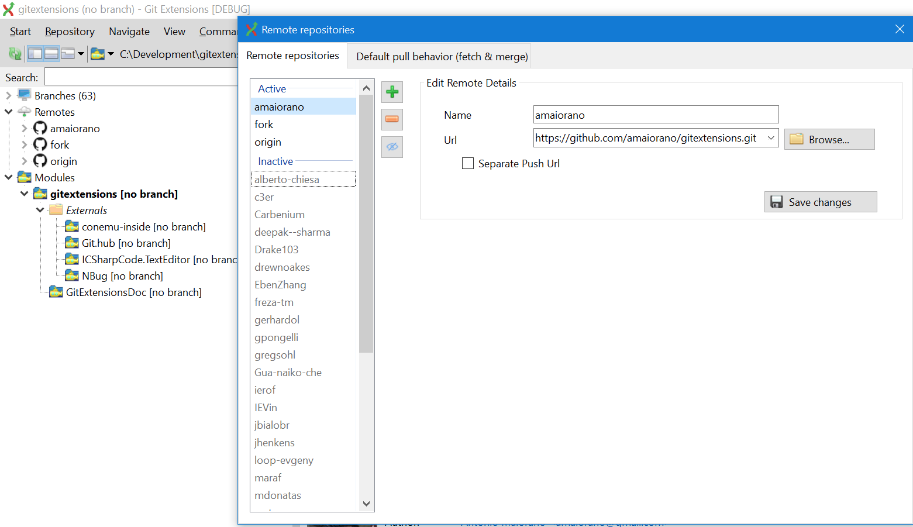Open the Url combo box dropdown

click(771, 138)
